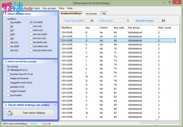
Task: Enable the Alt+Shift+Win checkbox
Action: pyautogui.click(x=31, y=42)
